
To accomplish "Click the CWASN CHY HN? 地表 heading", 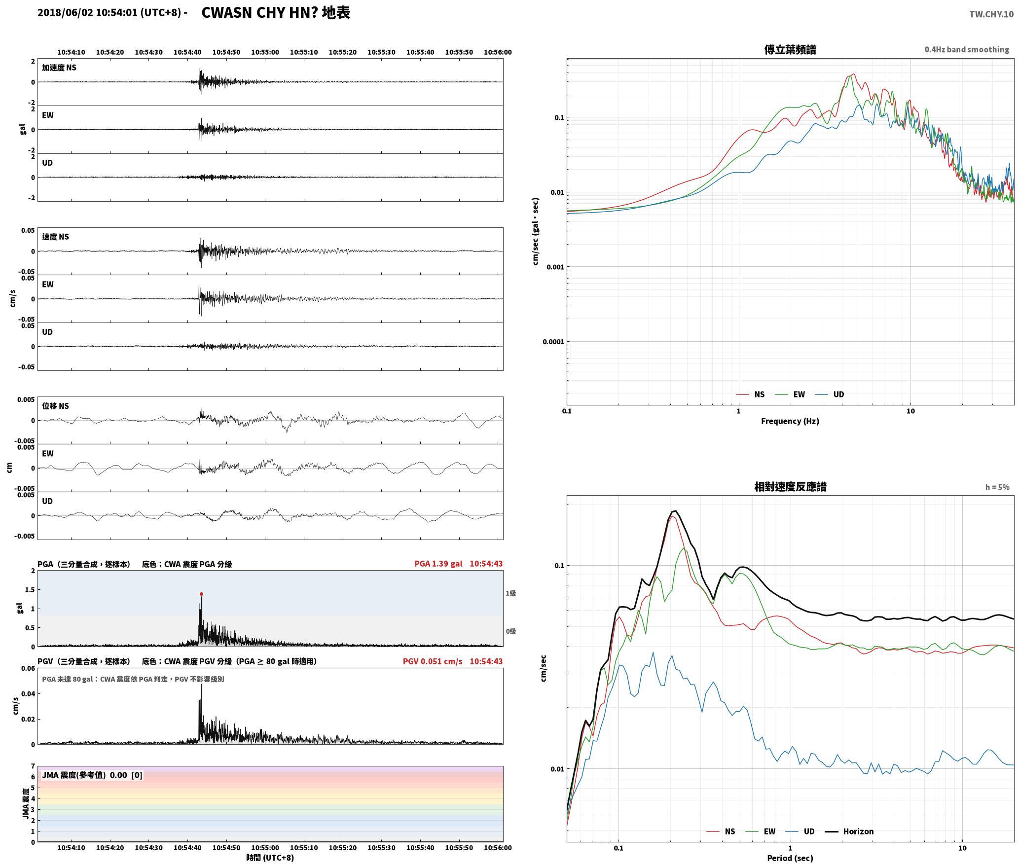I will [x=276, y=12].
